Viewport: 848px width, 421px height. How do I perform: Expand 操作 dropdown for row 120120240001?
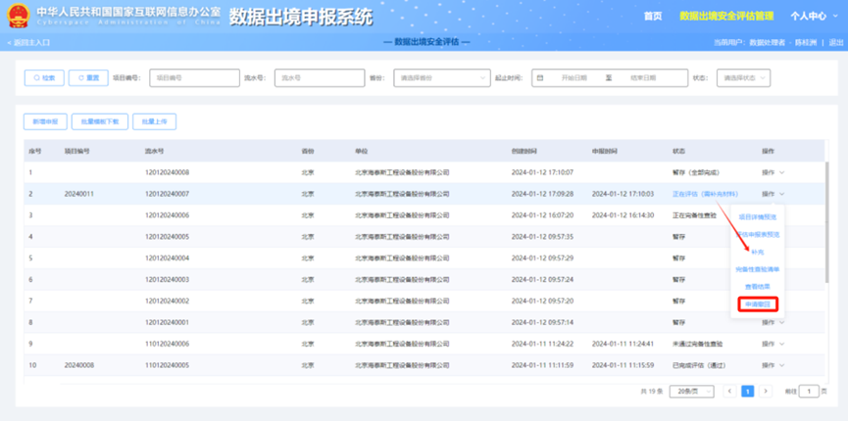[x=773, y=323]
